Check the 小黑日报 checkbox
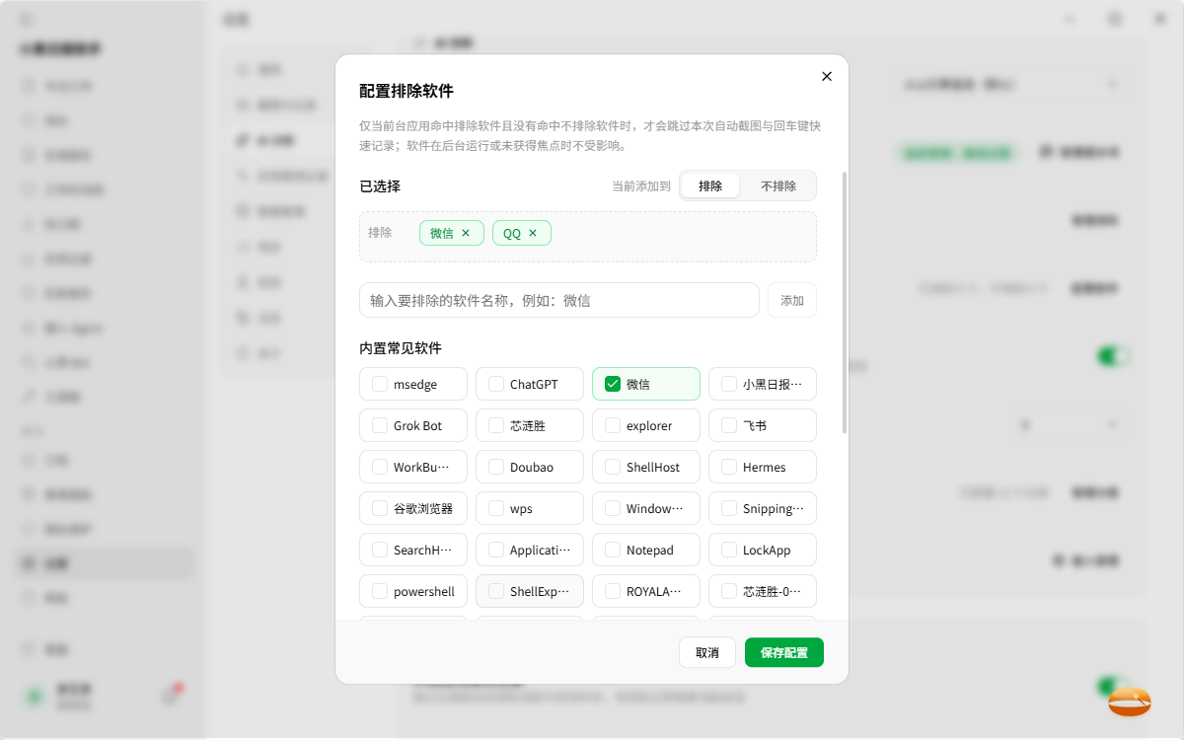Viewport: 1184px width, 740px height. 729,384
